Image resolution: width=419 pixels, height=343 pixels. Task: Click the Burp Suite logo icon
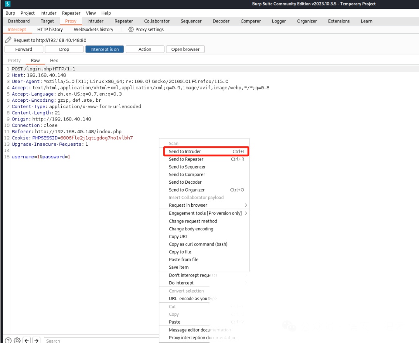coord(8,4)
